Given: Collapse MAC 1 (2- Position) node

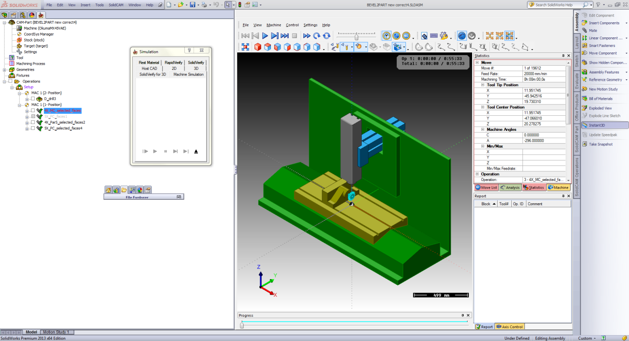Looking at the screenshot, I should click(20, 93).
